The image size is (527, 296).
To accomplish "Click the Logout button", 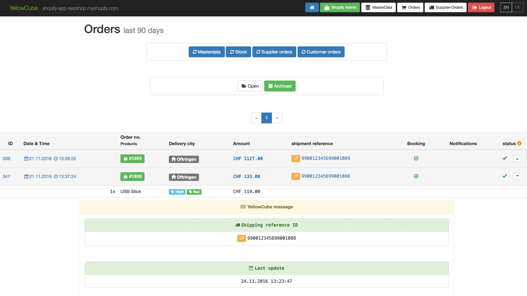I will pyautogui.click(x=481, y=8).
